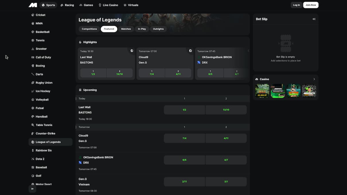Open the Midnite Roulette casino thumbnail

(x=278, y=91)
